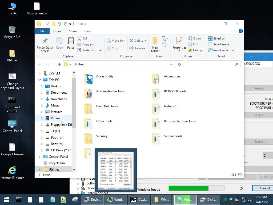The width and height of the screenshot is (273, 205).
Task: Open the Move to dropdown
Action: [x=117, y=41]
